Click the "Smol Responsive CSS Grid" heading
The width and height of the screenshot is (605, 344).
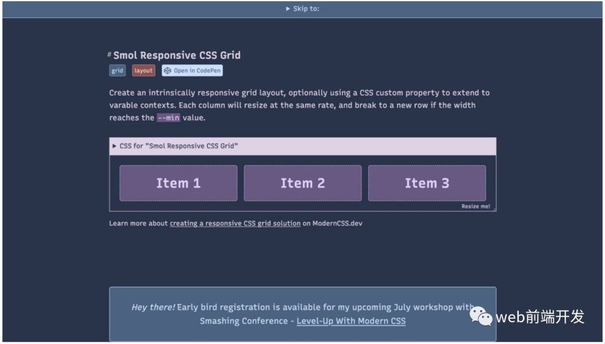click(177, 55)
